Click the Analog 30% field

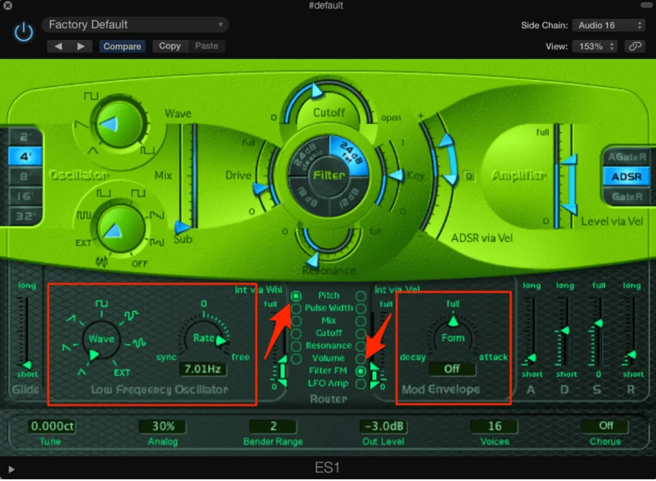163,427
